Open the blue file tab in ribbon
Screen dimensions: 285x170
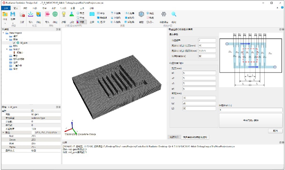(6, 8)
